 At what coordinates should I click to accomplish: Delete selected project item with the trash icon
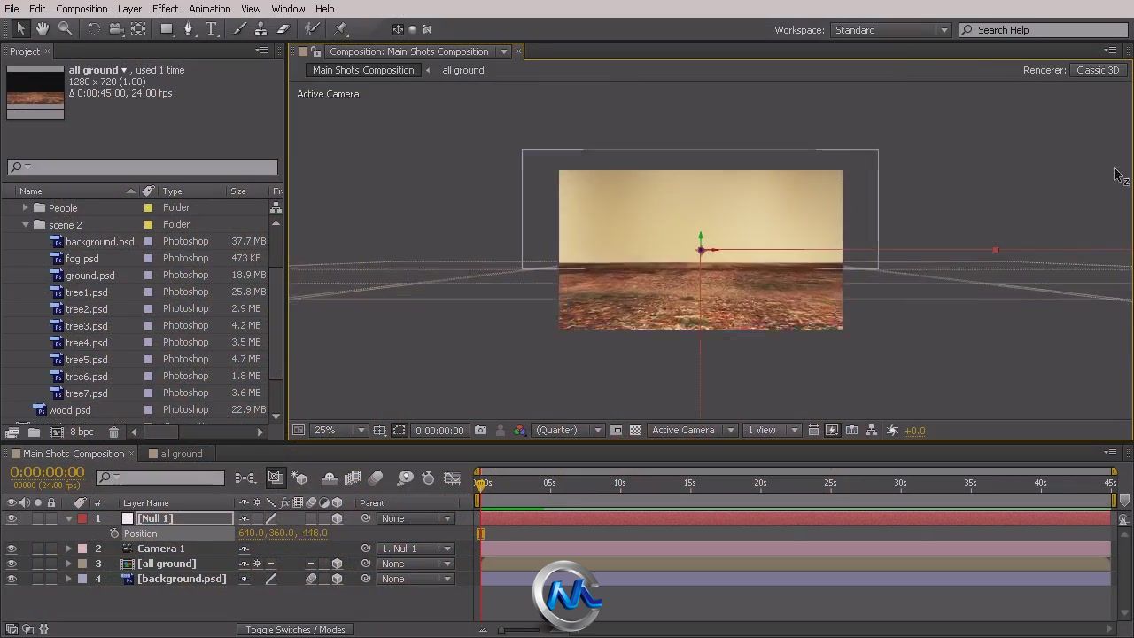pos(113,432)
